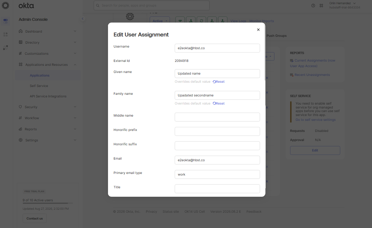
Task: Click the Security shield icon
Action: pyautogui.click(x=21, y=107)
